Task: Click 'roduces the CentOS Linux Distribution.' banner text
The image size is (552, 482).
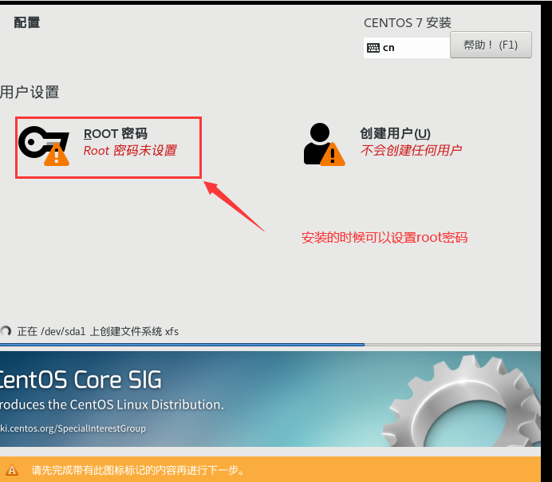Action: pyautogui.click(x=112, y=405)
